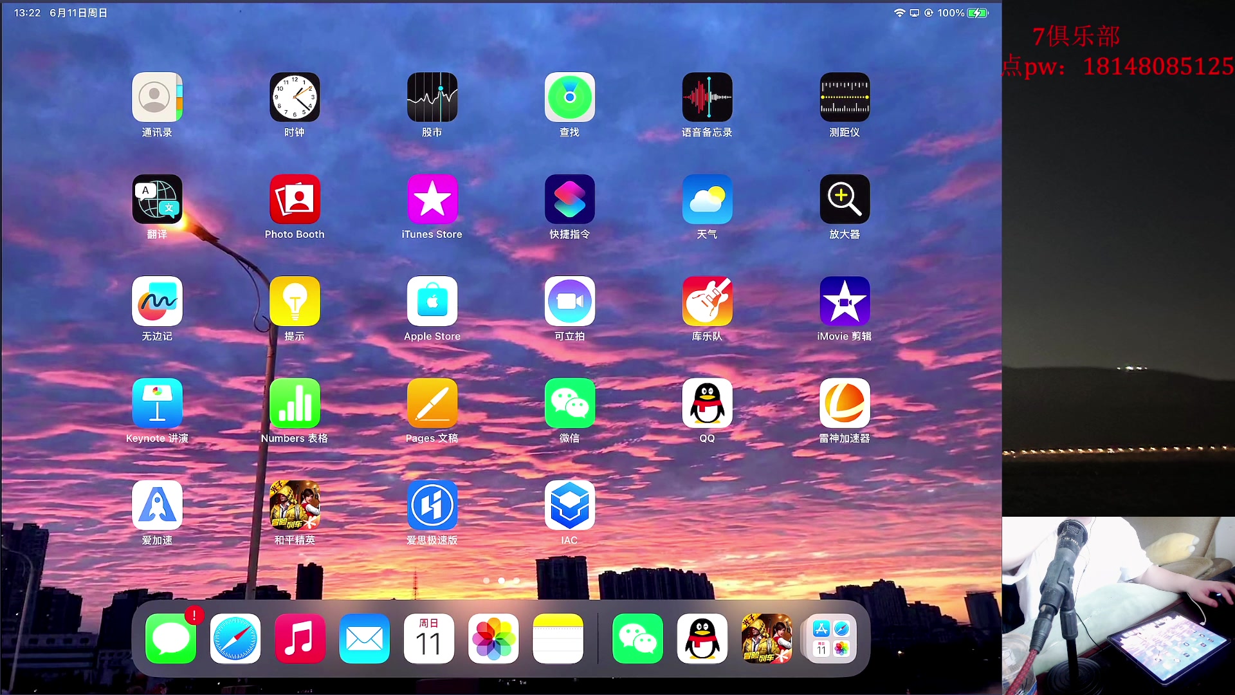Screen dimensions: 1235x695
Task: Launch the home screen QQ app
Action: 707,403
